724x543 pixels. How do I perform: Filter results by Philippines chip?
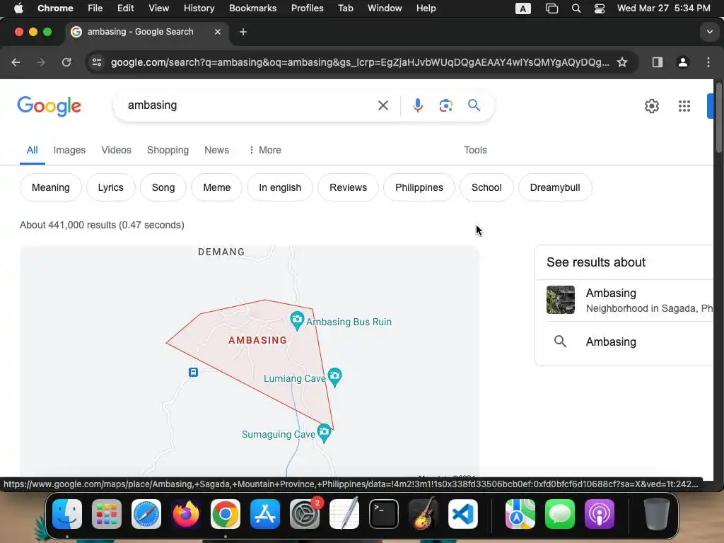point(419,187)
